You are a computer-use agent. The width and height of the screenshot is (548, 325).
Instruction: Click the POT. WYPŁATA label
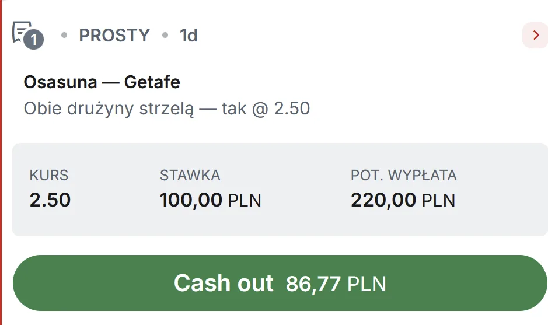tap(403, 175)
